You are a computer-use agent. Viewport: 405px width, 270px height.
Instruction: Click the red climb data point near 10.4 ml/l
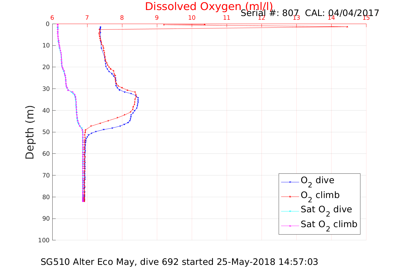pyautogui.click(x=205, y=25)
